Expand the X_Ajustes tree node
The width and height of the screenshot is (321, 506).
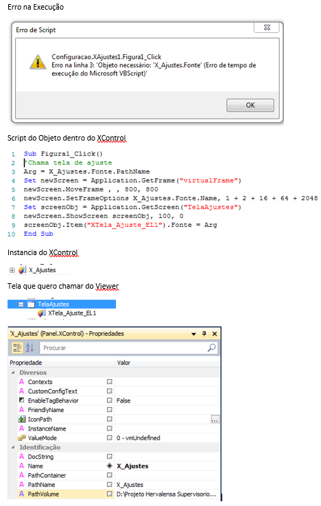[12, 270]
